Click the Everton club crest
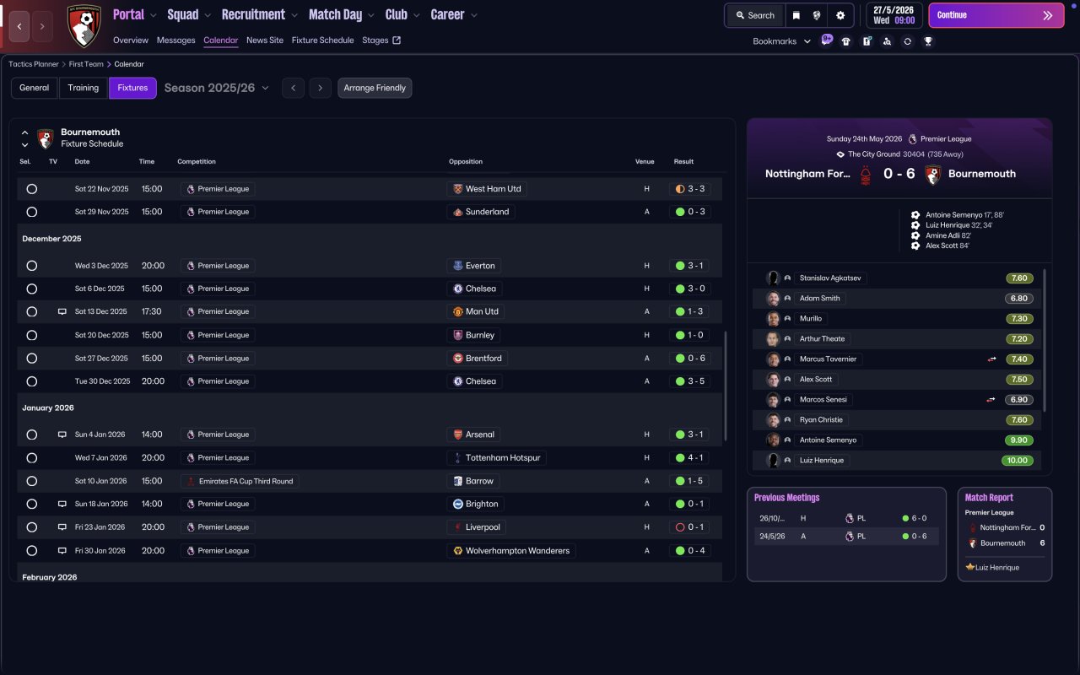This screenshot has height=675, width=1080. click(x=458, y=266)
